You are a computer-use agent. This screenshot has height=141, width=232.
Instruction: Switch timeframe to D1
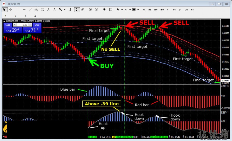(x=180, y=10)
